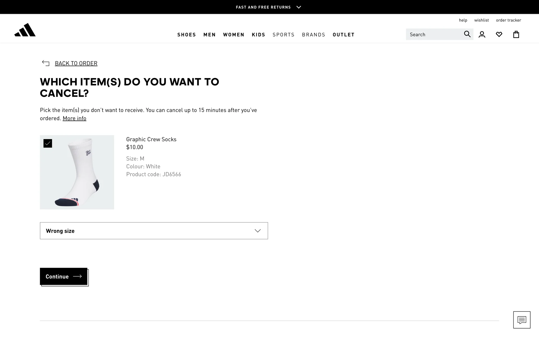
Task: Open the chat feedback icon
Action: click(x=522, y=320)
